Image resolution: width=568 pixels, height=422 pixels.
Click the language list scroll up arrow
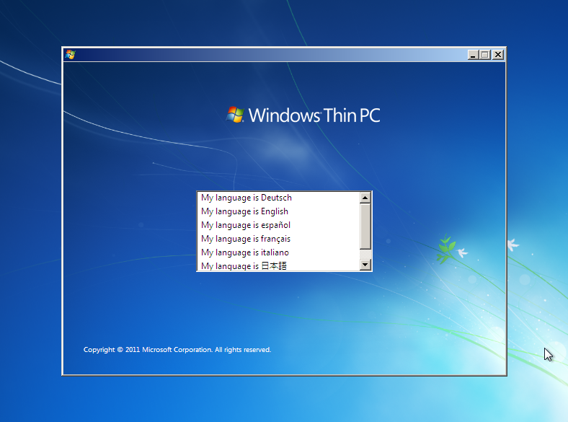[365, 198]
